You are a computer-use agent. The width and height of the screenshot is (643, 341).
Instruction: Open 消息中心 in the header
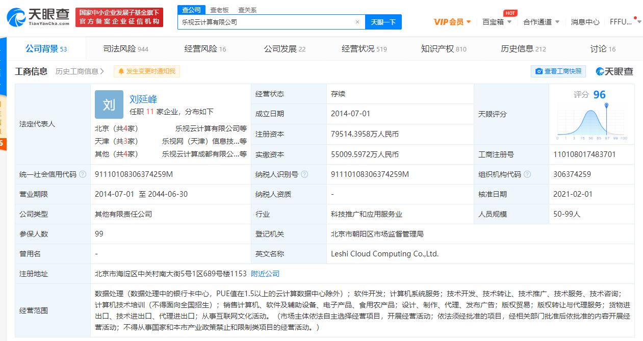(x=585, y=22)
